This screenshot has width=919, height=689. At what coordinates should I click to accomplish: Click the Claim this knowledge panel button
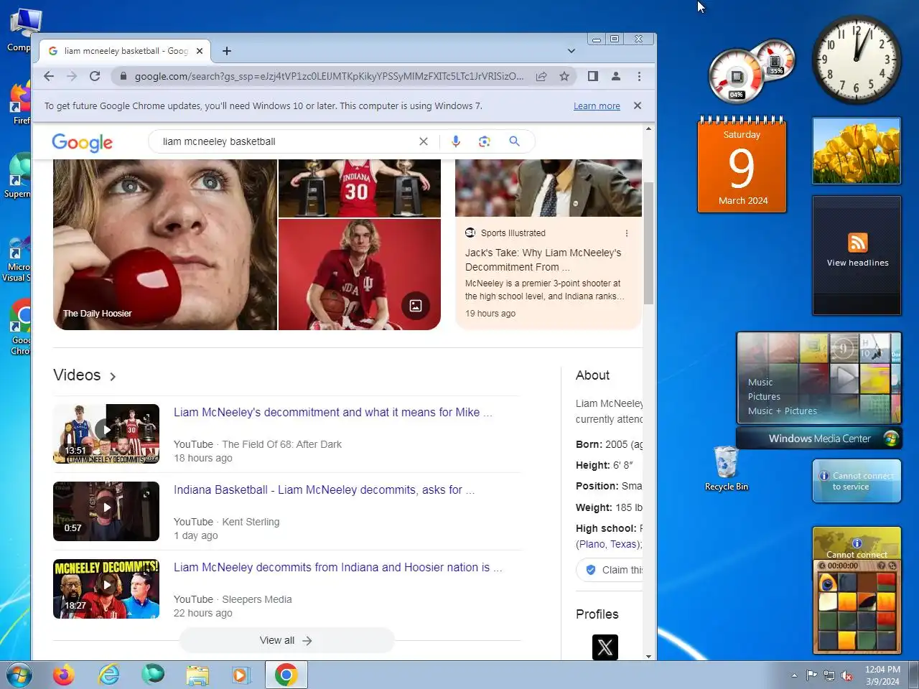[x=610, y=570]
